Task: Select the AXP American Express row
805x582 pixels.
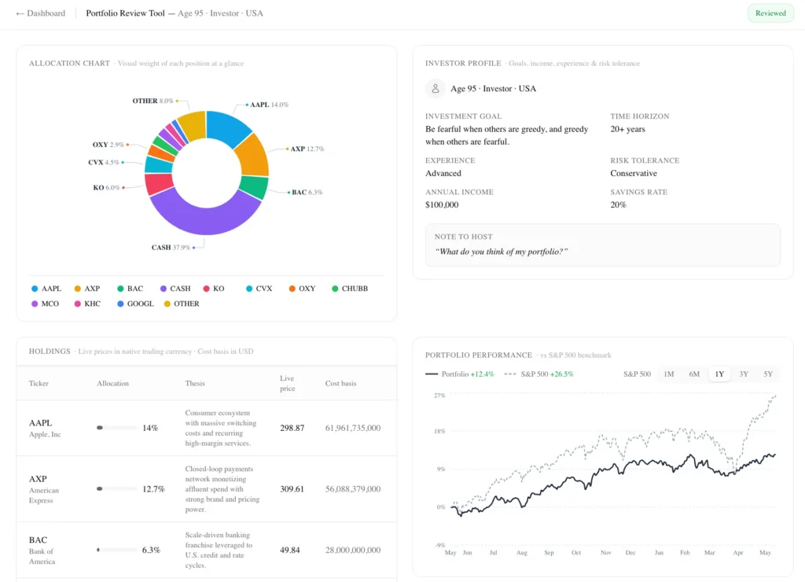Action: 207,489
